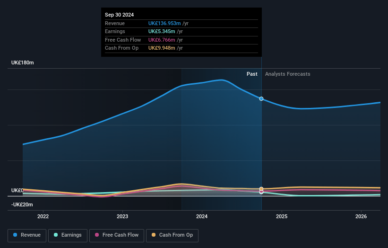Toggle the Free Cash Flow legend button
The height and width of the screenshot is (248, 388).
pyautogui.click(x=117, y=235)
